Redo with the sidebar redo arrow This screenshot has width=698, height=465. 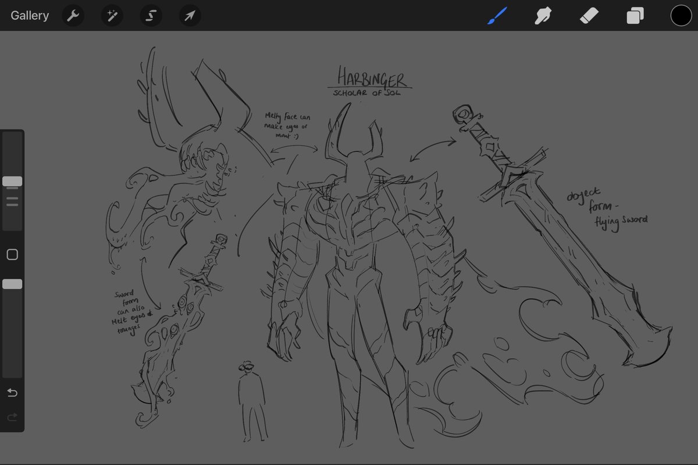click(12, 417)
